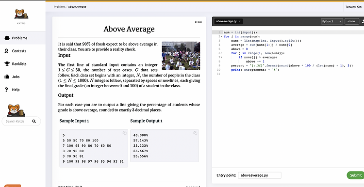The image size is (364, 187).
Task: Copy Sample Input 1 to clipboard
Action: pos(124,133)
